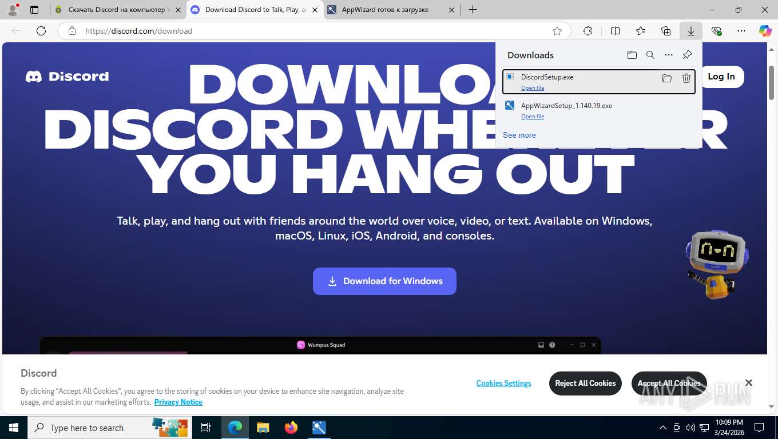The width and height of the screenshot is (778, 439).
Task: Open Firefox from taskbar
Action: point(291,428)
